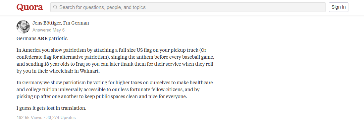Viewport: 364px width, 125px height.
Task: Focus the search questions, people, topics field
Action: 188,7
